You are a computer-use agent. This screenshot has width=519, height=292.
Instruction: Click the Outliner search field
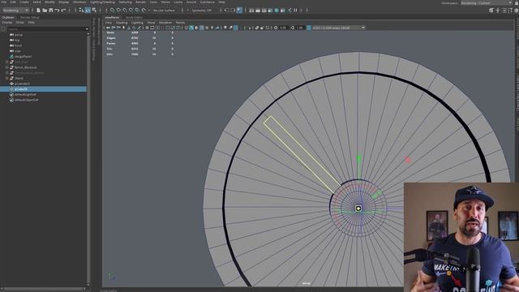coord(46,29)
